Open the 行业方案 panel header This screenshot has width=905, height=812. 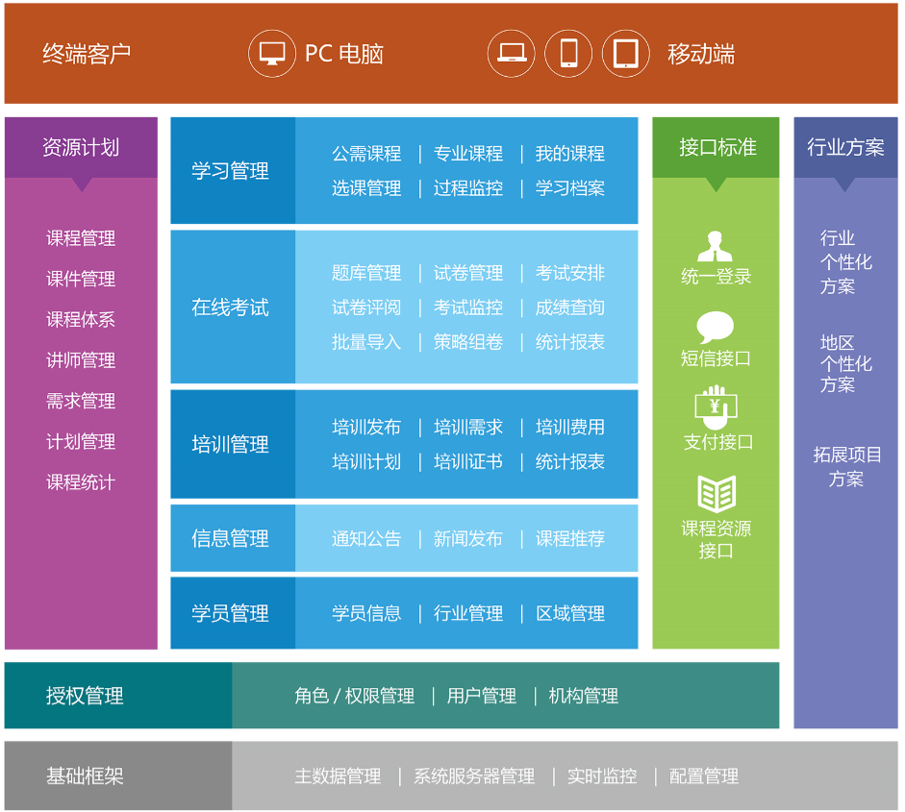845,148
